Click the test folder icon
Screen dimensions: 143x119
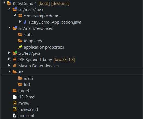tap(20, 84)
